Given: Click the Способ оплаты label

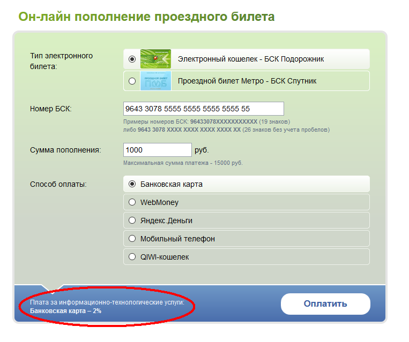Looking at the screenshot, I should pyautogui.click(x=58, y=184).
